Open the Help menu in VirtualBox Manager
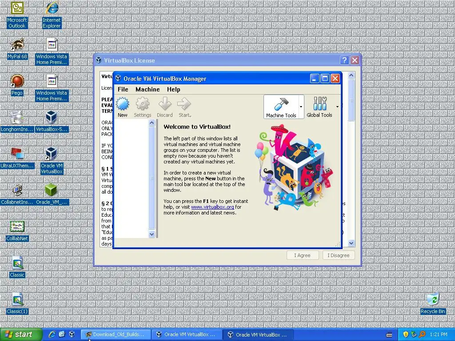455x341 pixels. tap(174, 89)
